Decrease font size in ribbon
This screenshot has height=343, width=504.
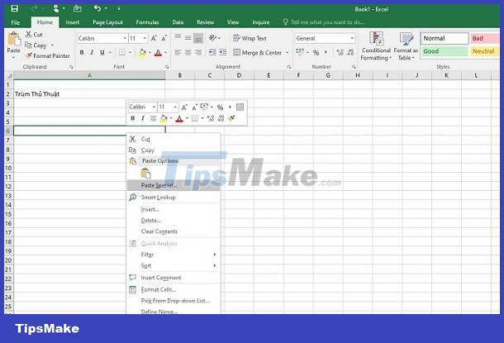pos(164,39)
